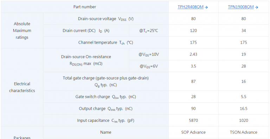Open the TPH2R408QM part link

[191, 7]
